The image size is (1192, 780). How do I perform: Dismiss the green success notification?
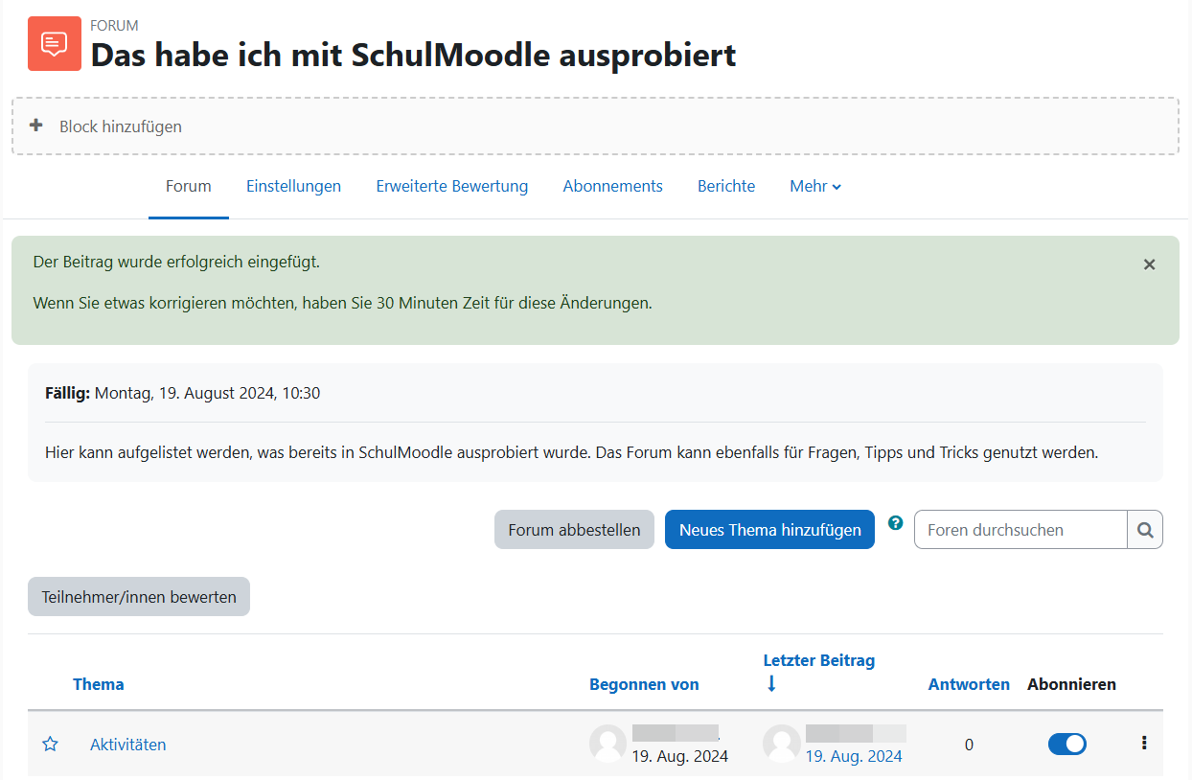point(1149,264)
